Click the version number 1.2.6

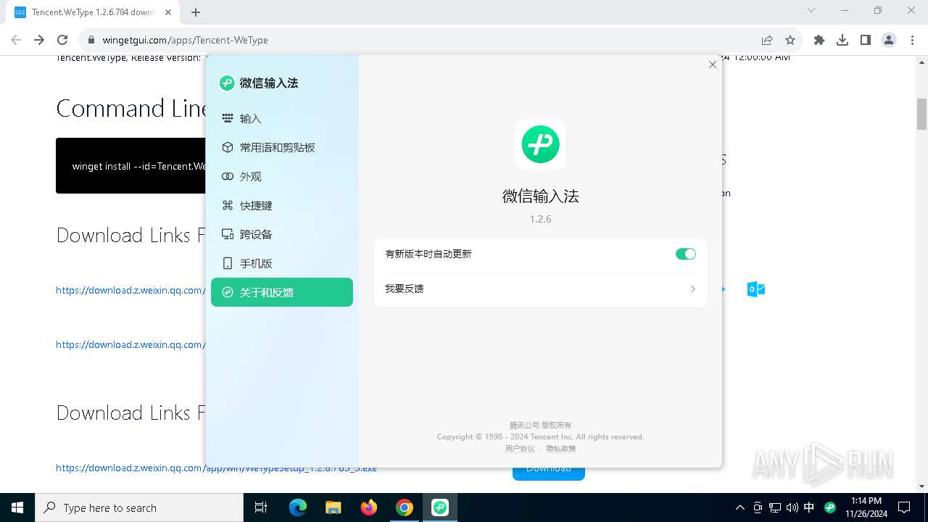click(x=540, y=219)
